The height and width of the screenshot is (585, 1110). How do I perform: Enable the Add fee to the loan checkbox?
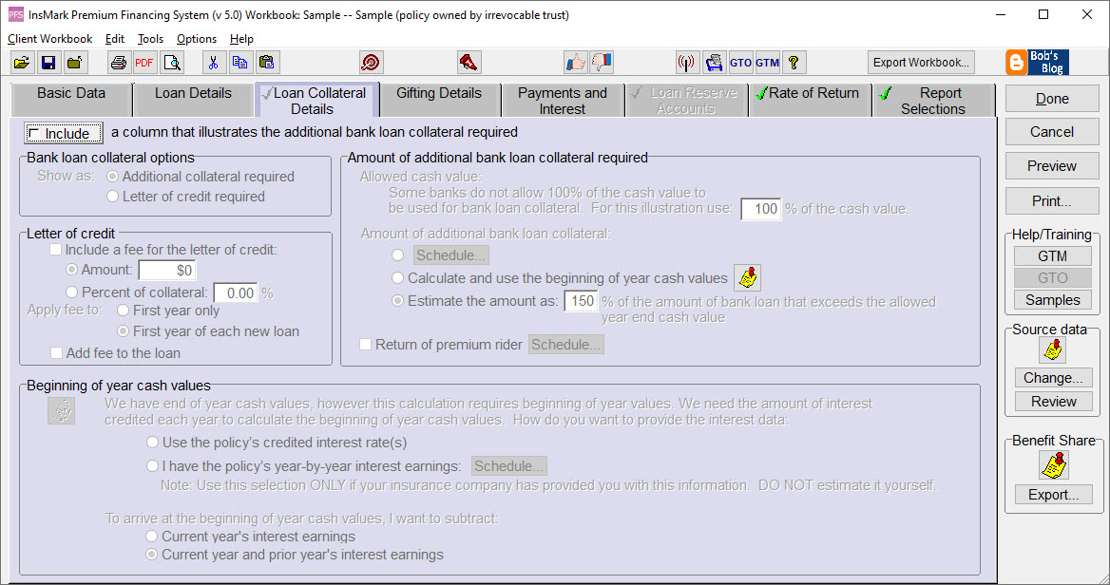pyautogui.click(x=54, y=351)
